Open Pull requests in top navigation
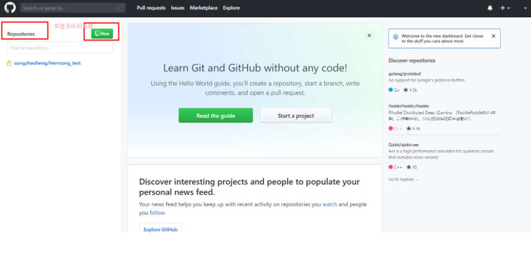 151,8
